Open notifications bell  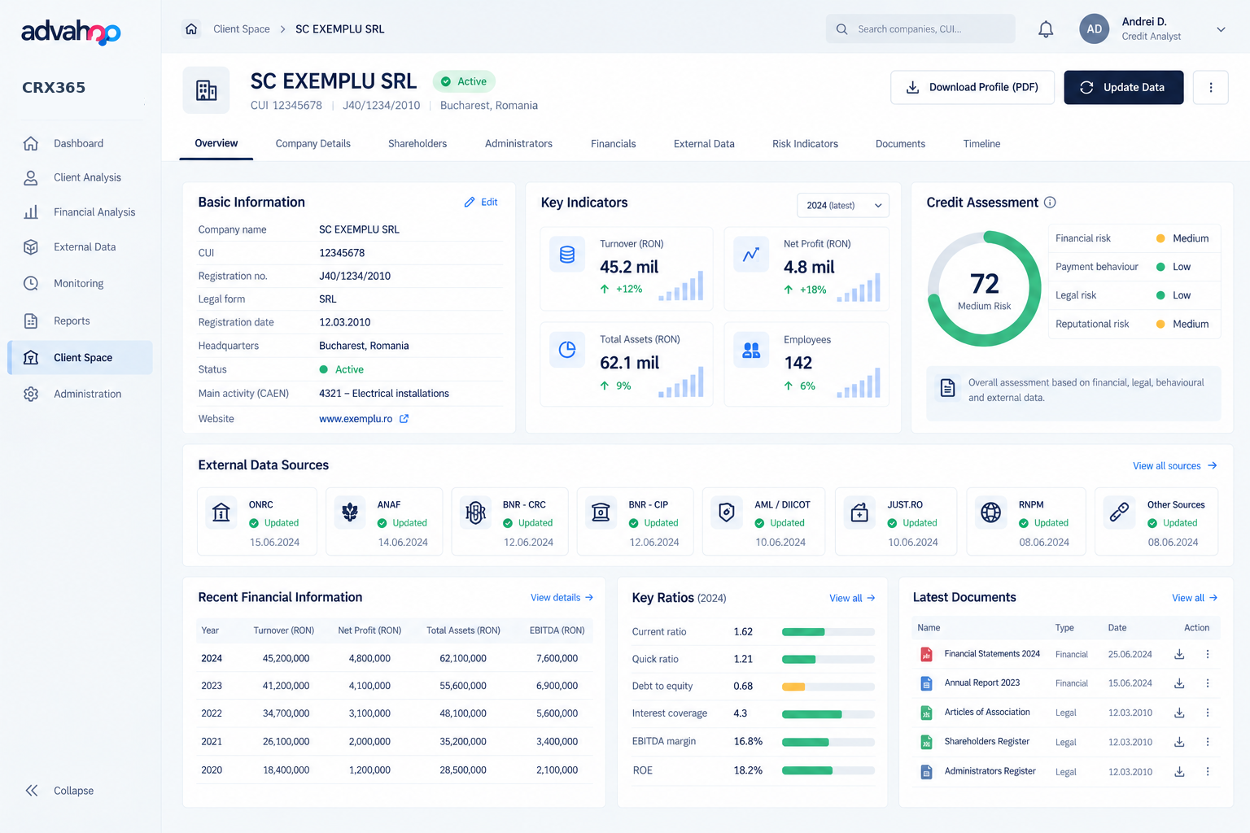point(1046,29)
